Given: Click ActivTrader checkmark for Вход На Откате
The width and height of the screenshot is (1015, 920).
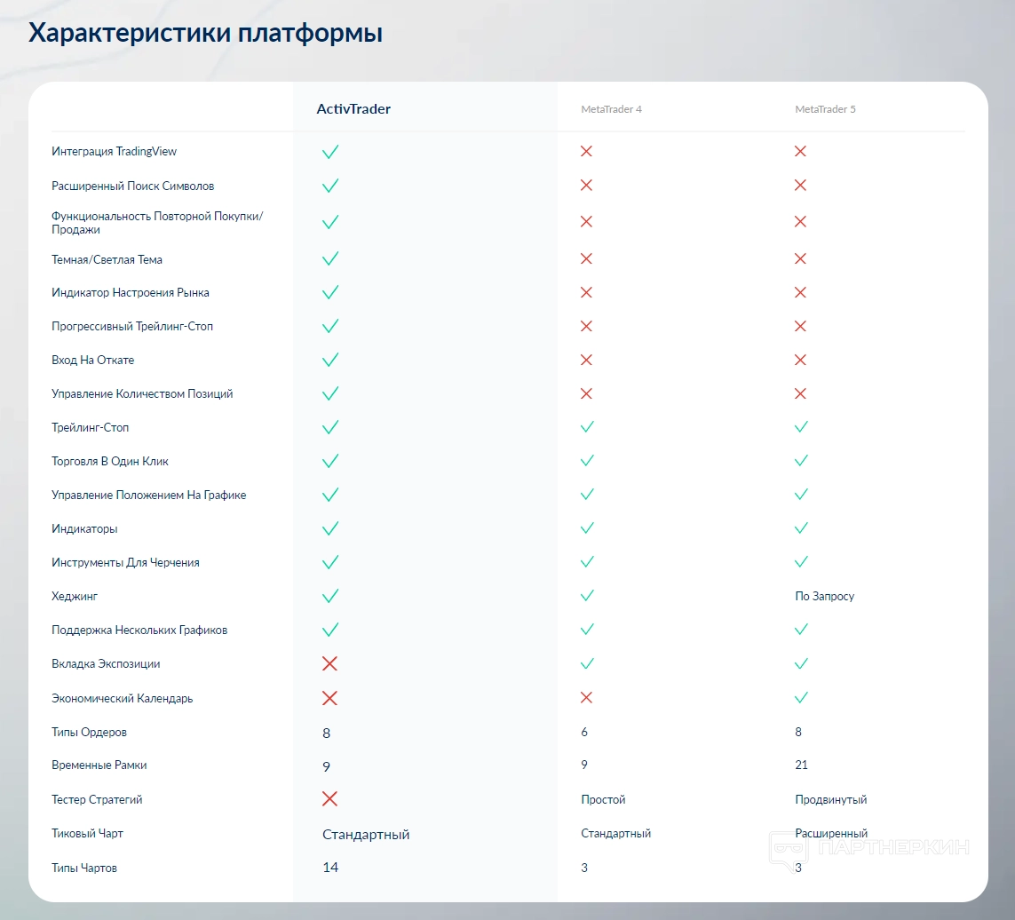Looking at the screenshot, I should [x=330, y=360].
